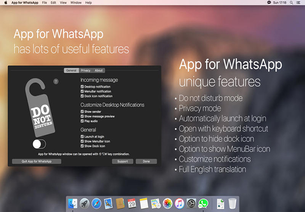Open App for WhatsApp menu
The height and width of the screenshot is (212, 305).
(x=25, y=3)
